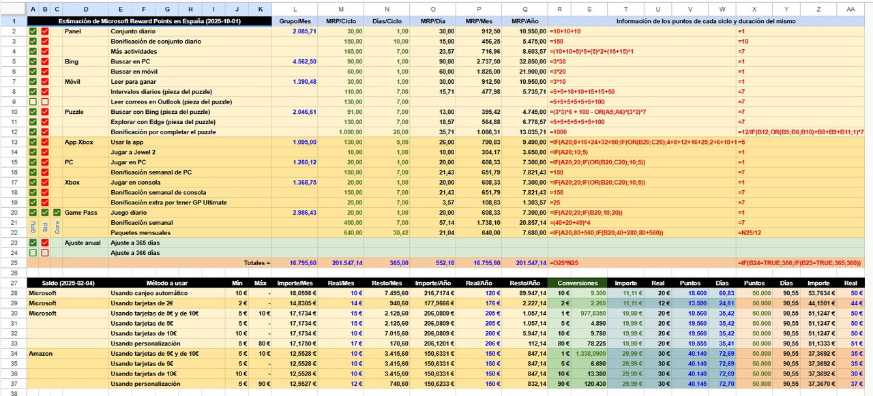Viewport: 873px width, 396px height.
Task: Select the Método a usar header cell
Action: [167, 283]
